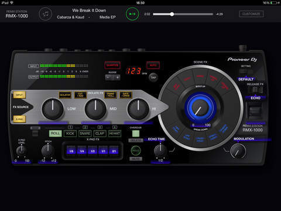Click the HI isolator knob
Image resolution: width=281 pixels, height=211 pixels.
tap(138, 109)
